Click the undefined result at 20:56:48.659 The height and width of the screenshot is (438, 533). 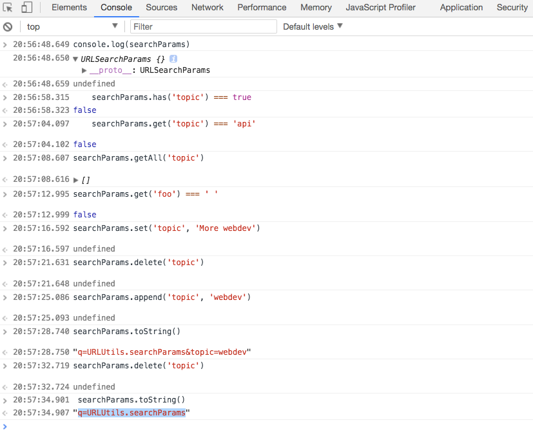[94, 84]
